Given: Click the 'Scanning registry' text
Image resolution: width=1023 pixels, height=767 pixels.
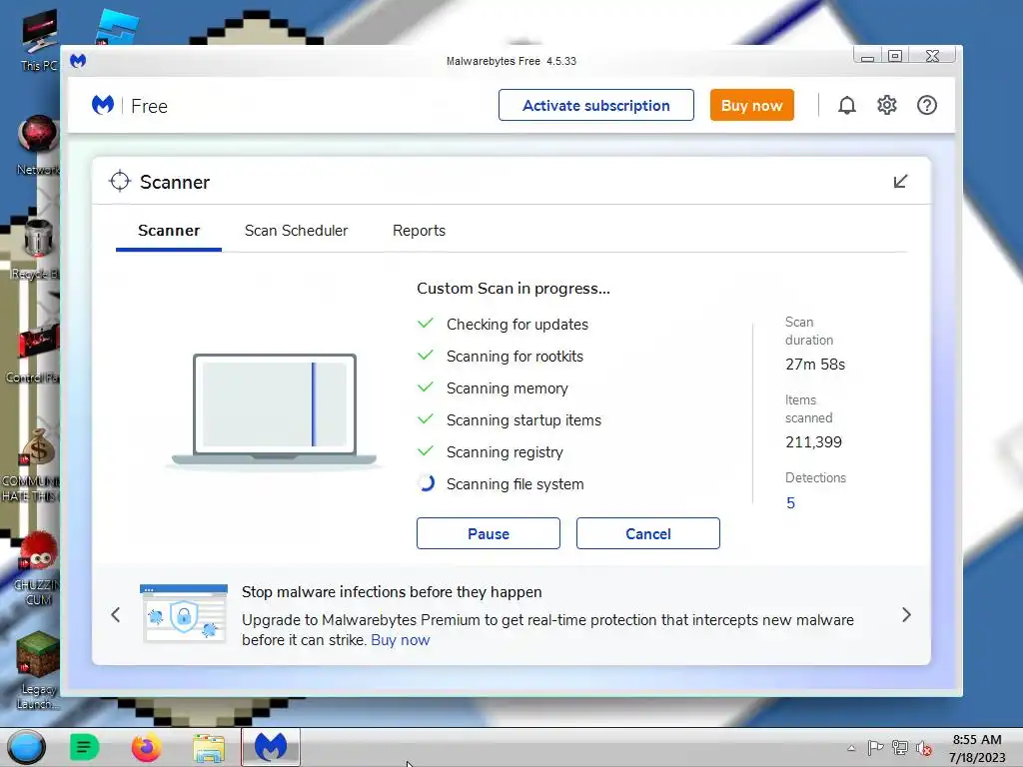Looking at the screenshot, I should click(x=505, y=452).
